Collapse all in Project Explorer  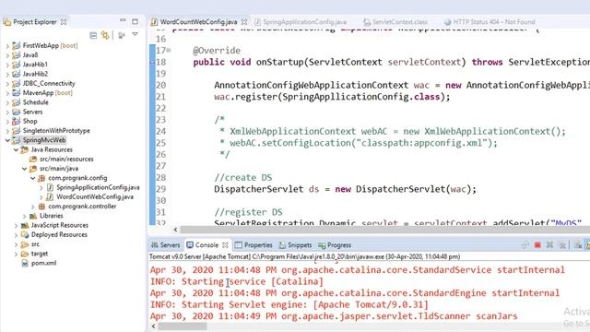[93, 35]
